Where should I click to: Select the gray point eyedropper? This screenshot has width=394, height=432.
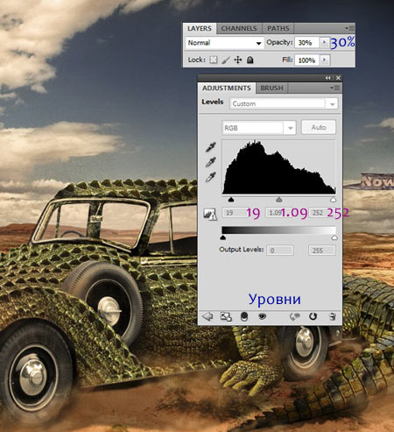211,162
